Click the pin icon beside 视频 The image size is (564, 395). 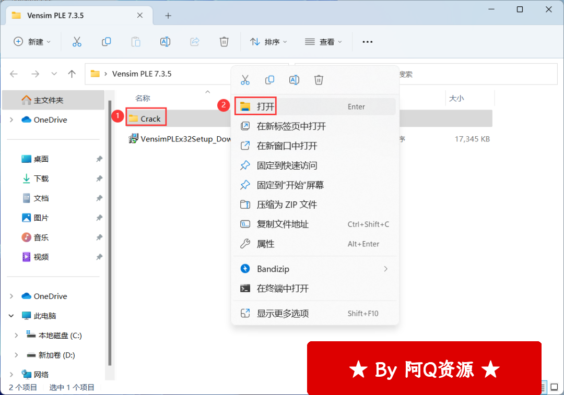pyautogui.click(x=99, y=257)
